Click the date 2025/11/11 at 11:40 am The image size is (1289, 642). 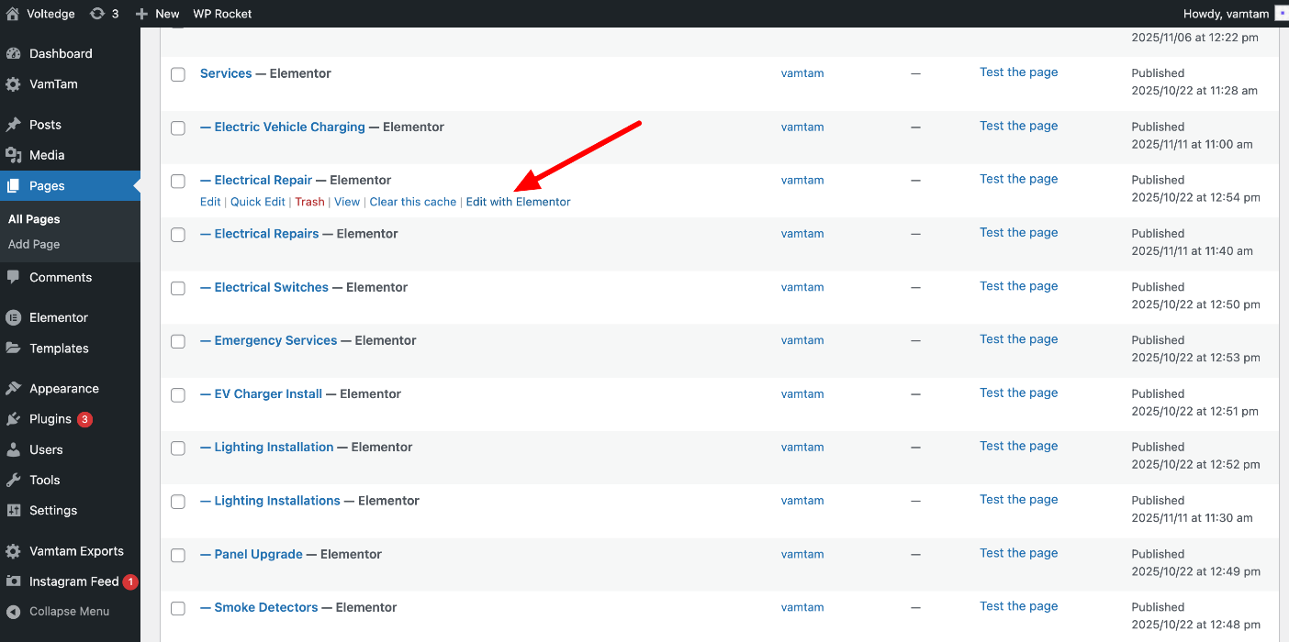click(x=1192, y=250)
